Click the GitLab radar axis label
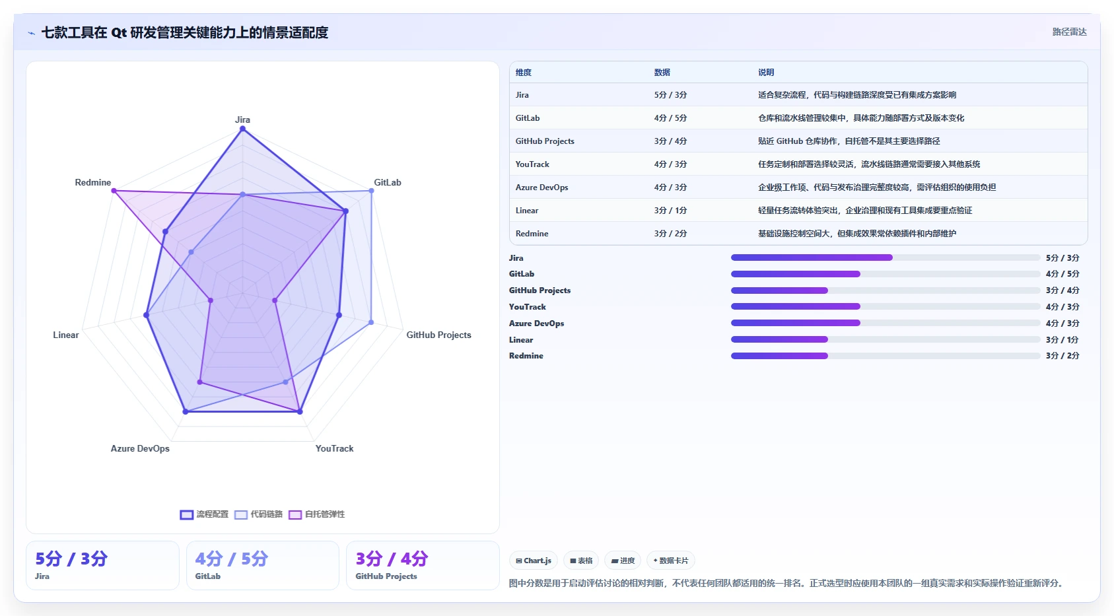The image size is (1114, 616). click(x=388, y=182)
